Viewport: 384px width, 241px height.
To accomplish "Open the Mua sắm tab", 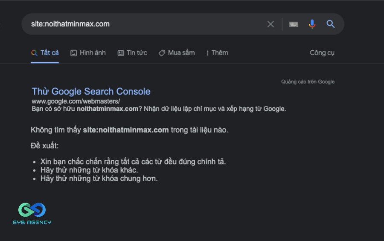I will [177, 52].
